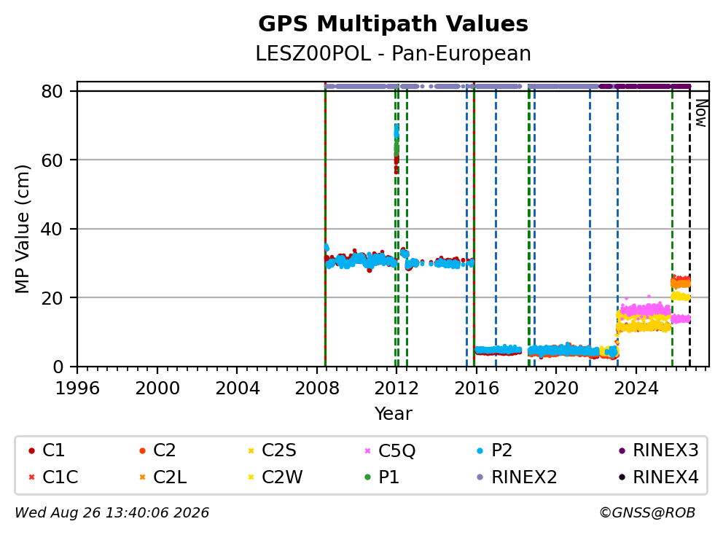Click the RINEX4 black legend entry
Viewport: 723px width, 535px height.
click(x=658, y=477)
